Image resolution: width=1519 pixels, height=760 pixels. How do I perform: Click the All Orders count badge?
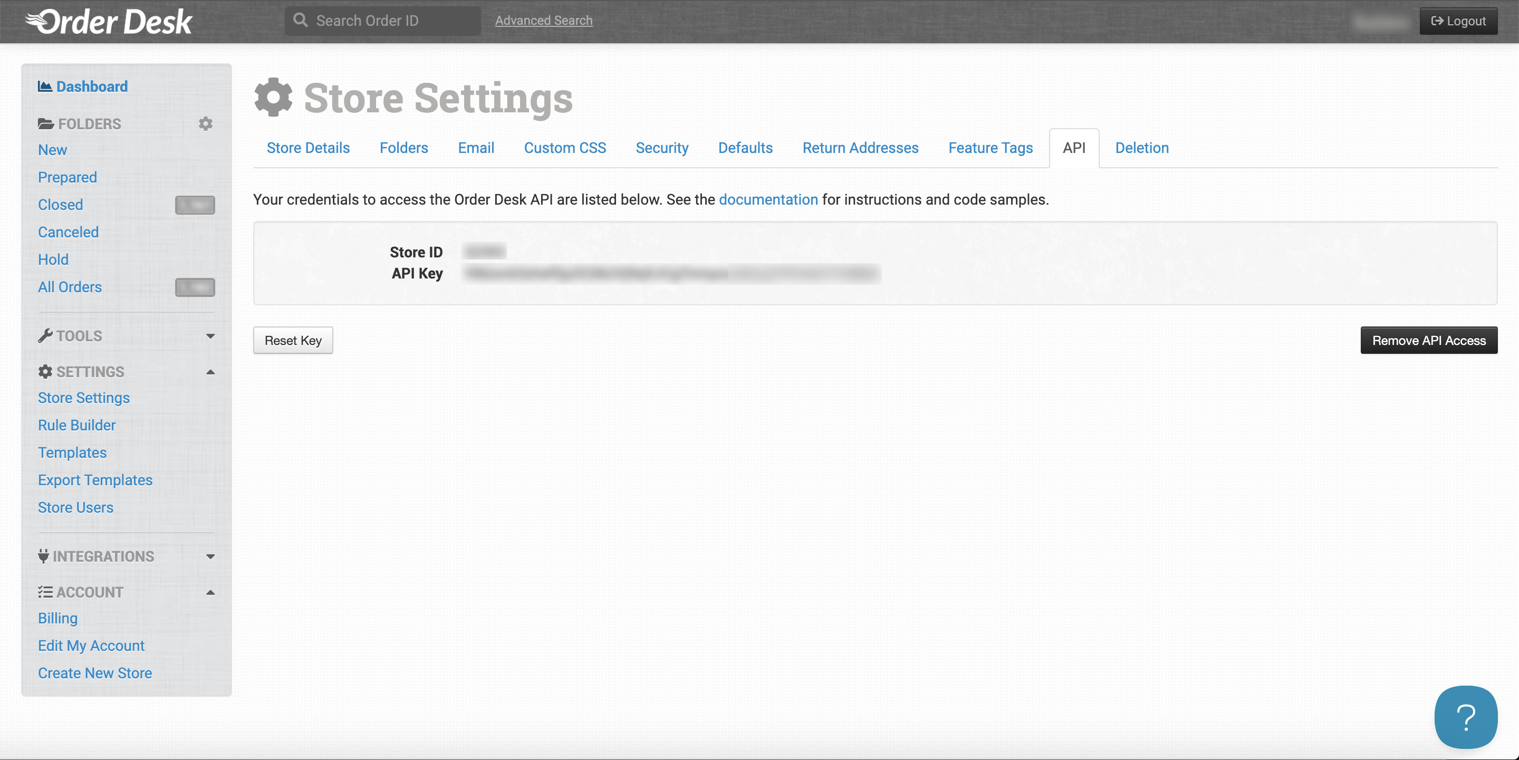(x=195, y=287)
